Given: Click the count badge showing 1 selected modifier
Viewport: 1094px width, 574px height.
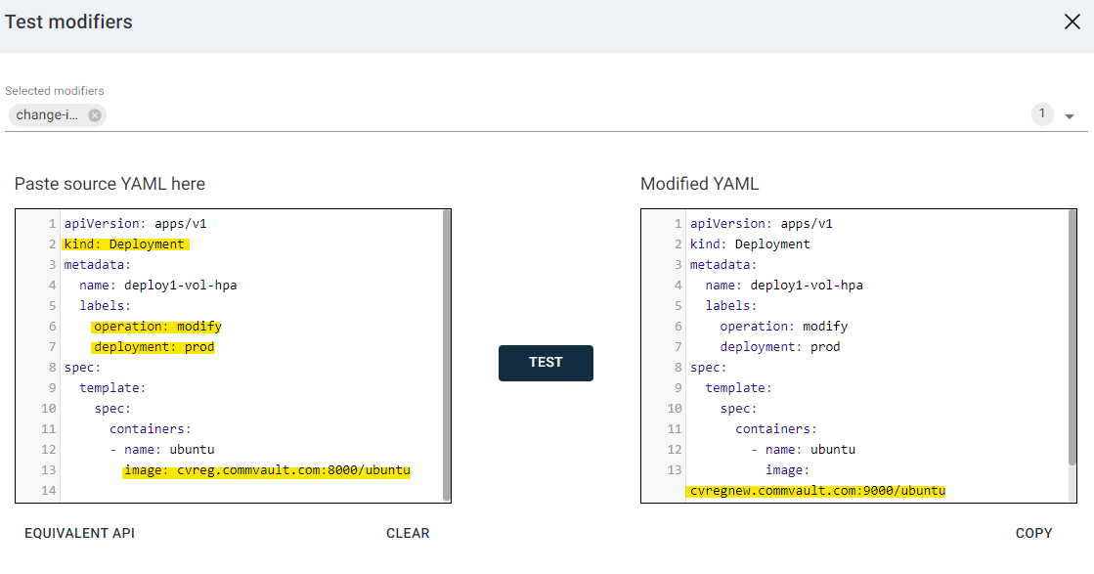Looking at the screenshot, I should point(1042,114).
